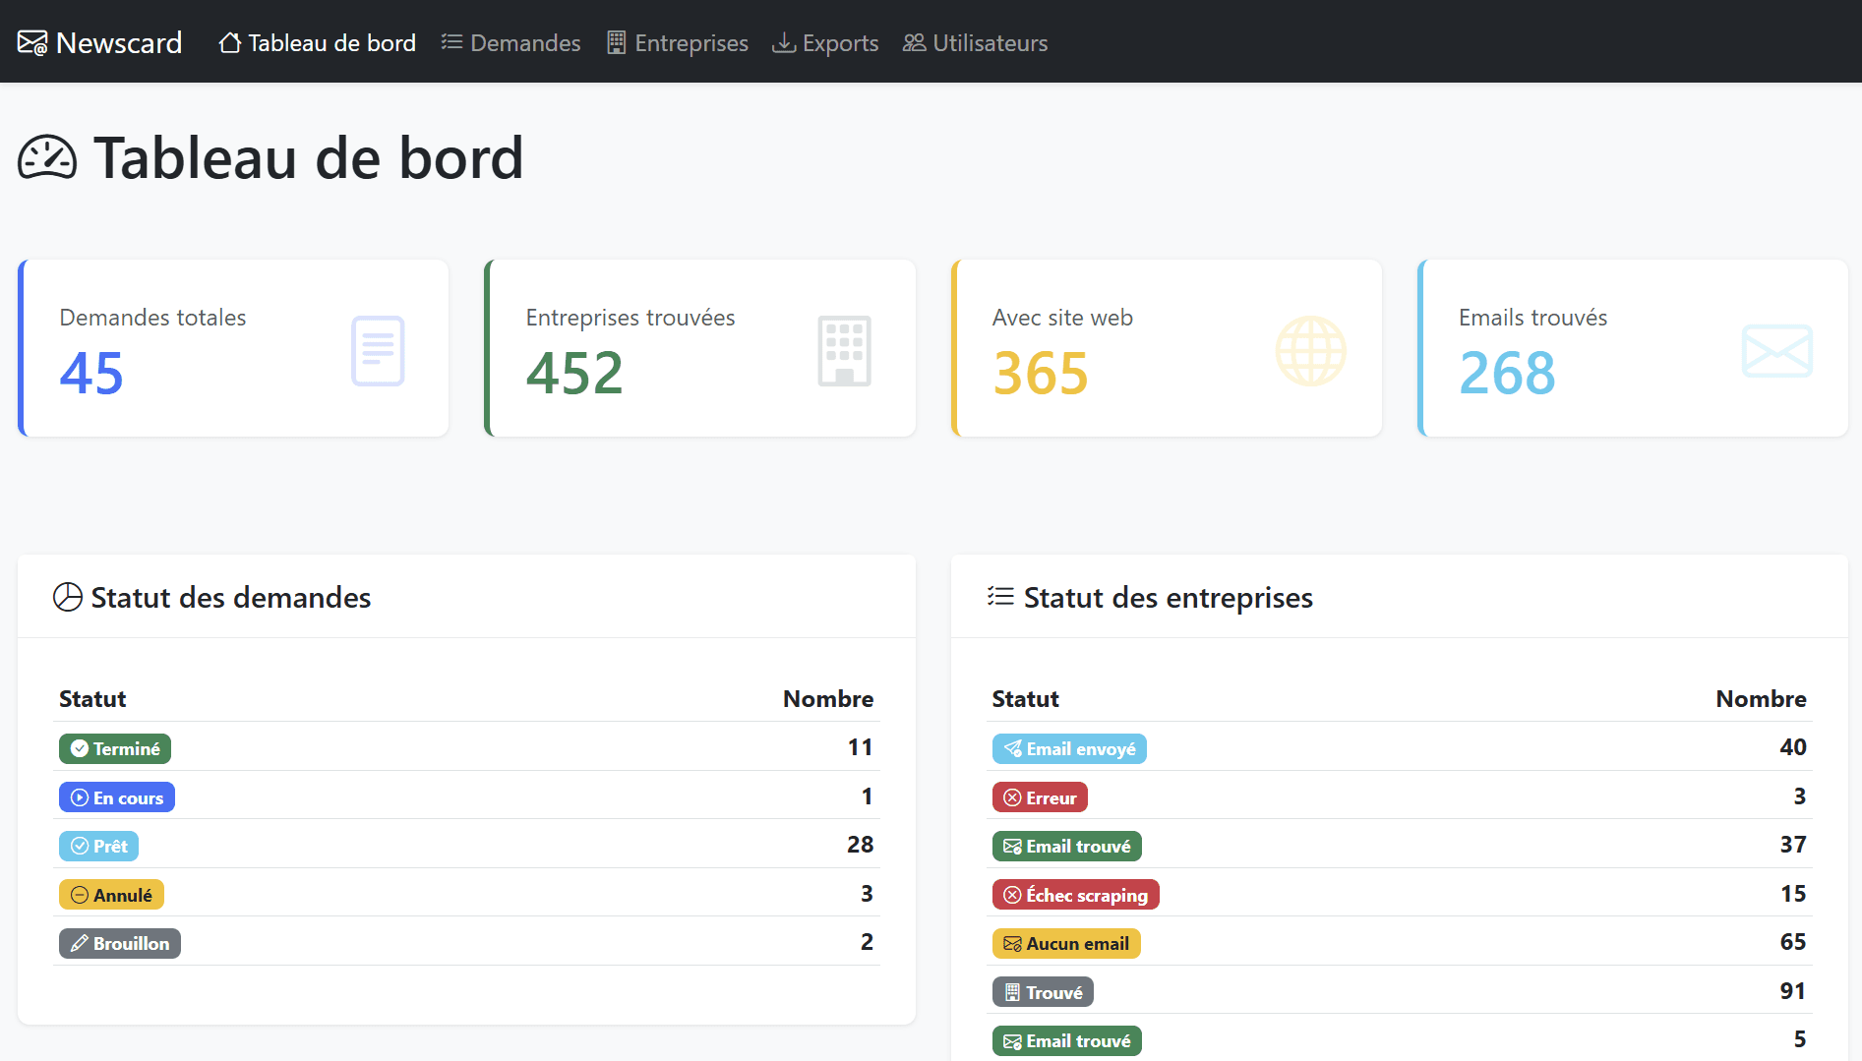The image size is (1862, 1061).
Task: Click the count 11 in Terminé row
Action: point(860,747)
